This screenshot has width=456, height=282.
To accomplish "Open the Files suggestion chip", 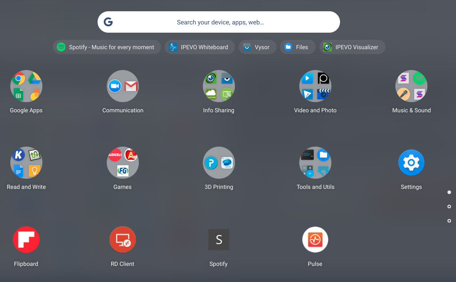I will pos(298,47).
